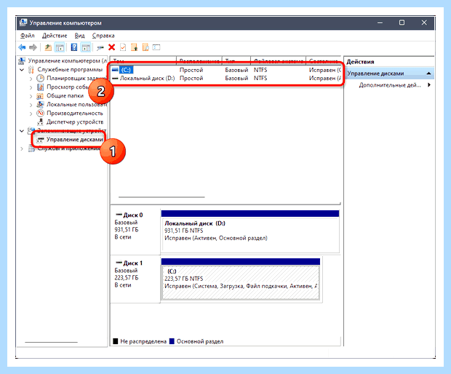451x374 pixels.
Task: Toggle the show/hide action pane icon
Action: [86, 47]
